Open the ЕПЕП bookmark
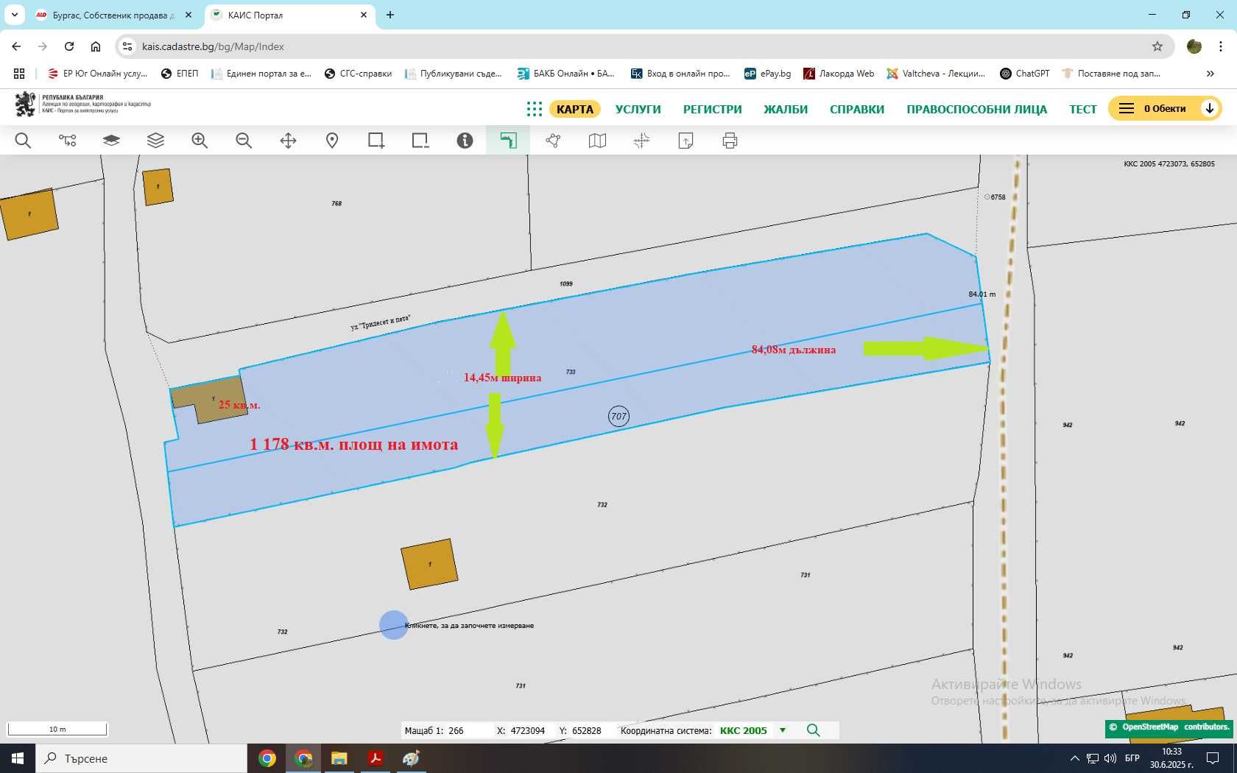Image resolution: width=1237 pixels, height=773 pixels. tap(180, 74)
